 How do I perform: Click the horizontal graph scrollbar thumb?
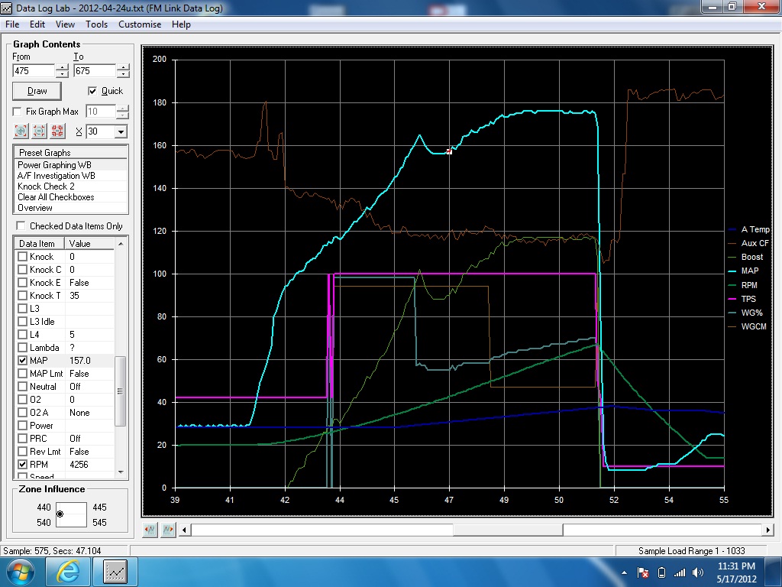click(508, 530)
